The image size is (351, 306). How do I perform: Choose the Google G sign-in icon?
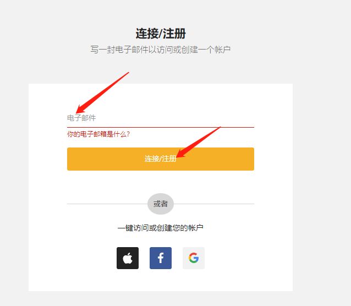[x=194, y=258]
